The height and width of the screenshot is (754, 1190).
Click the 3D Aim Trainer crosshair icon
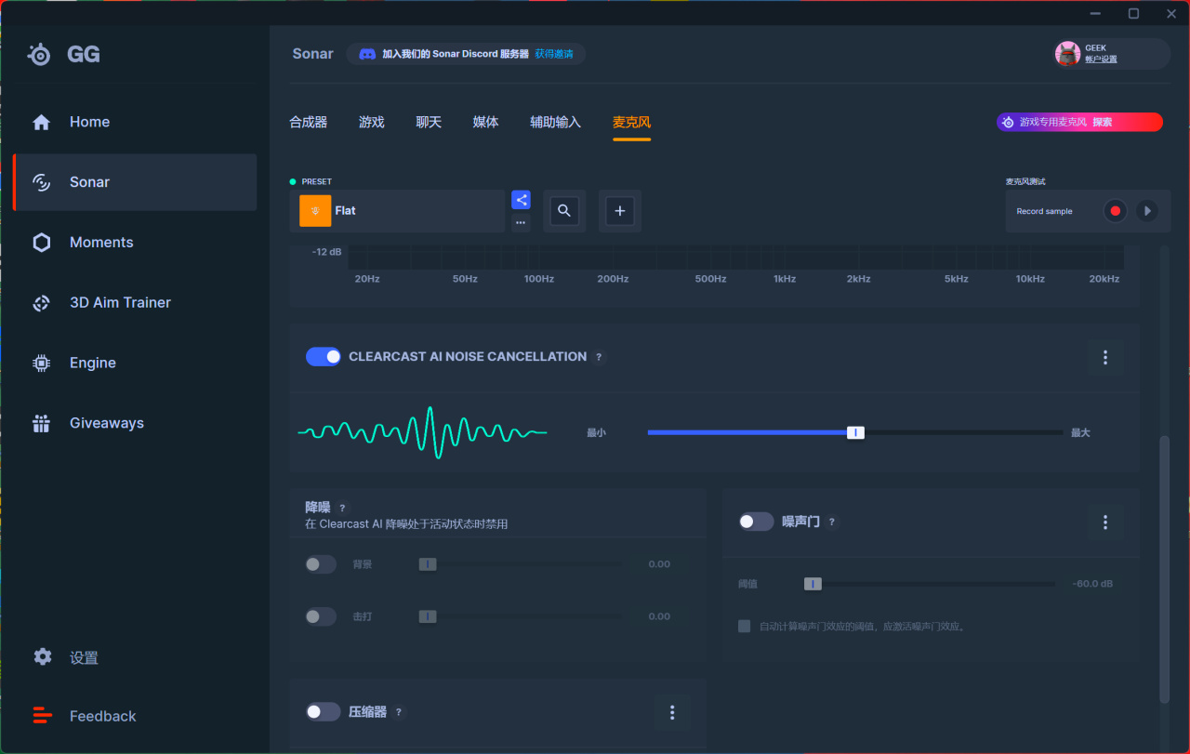click(x=41, y=303)
